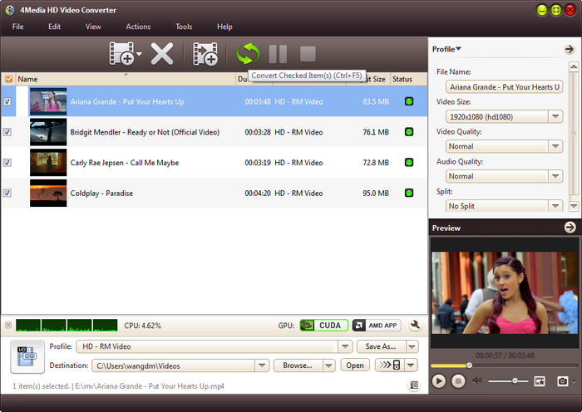Open the transfer-to-device dropdown arrow
The width and height of the screenshot is (582, 412).
pos(411,365)
